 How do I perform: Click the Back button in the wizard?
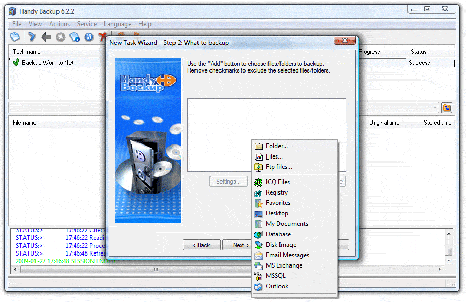[x=202, y=245]
